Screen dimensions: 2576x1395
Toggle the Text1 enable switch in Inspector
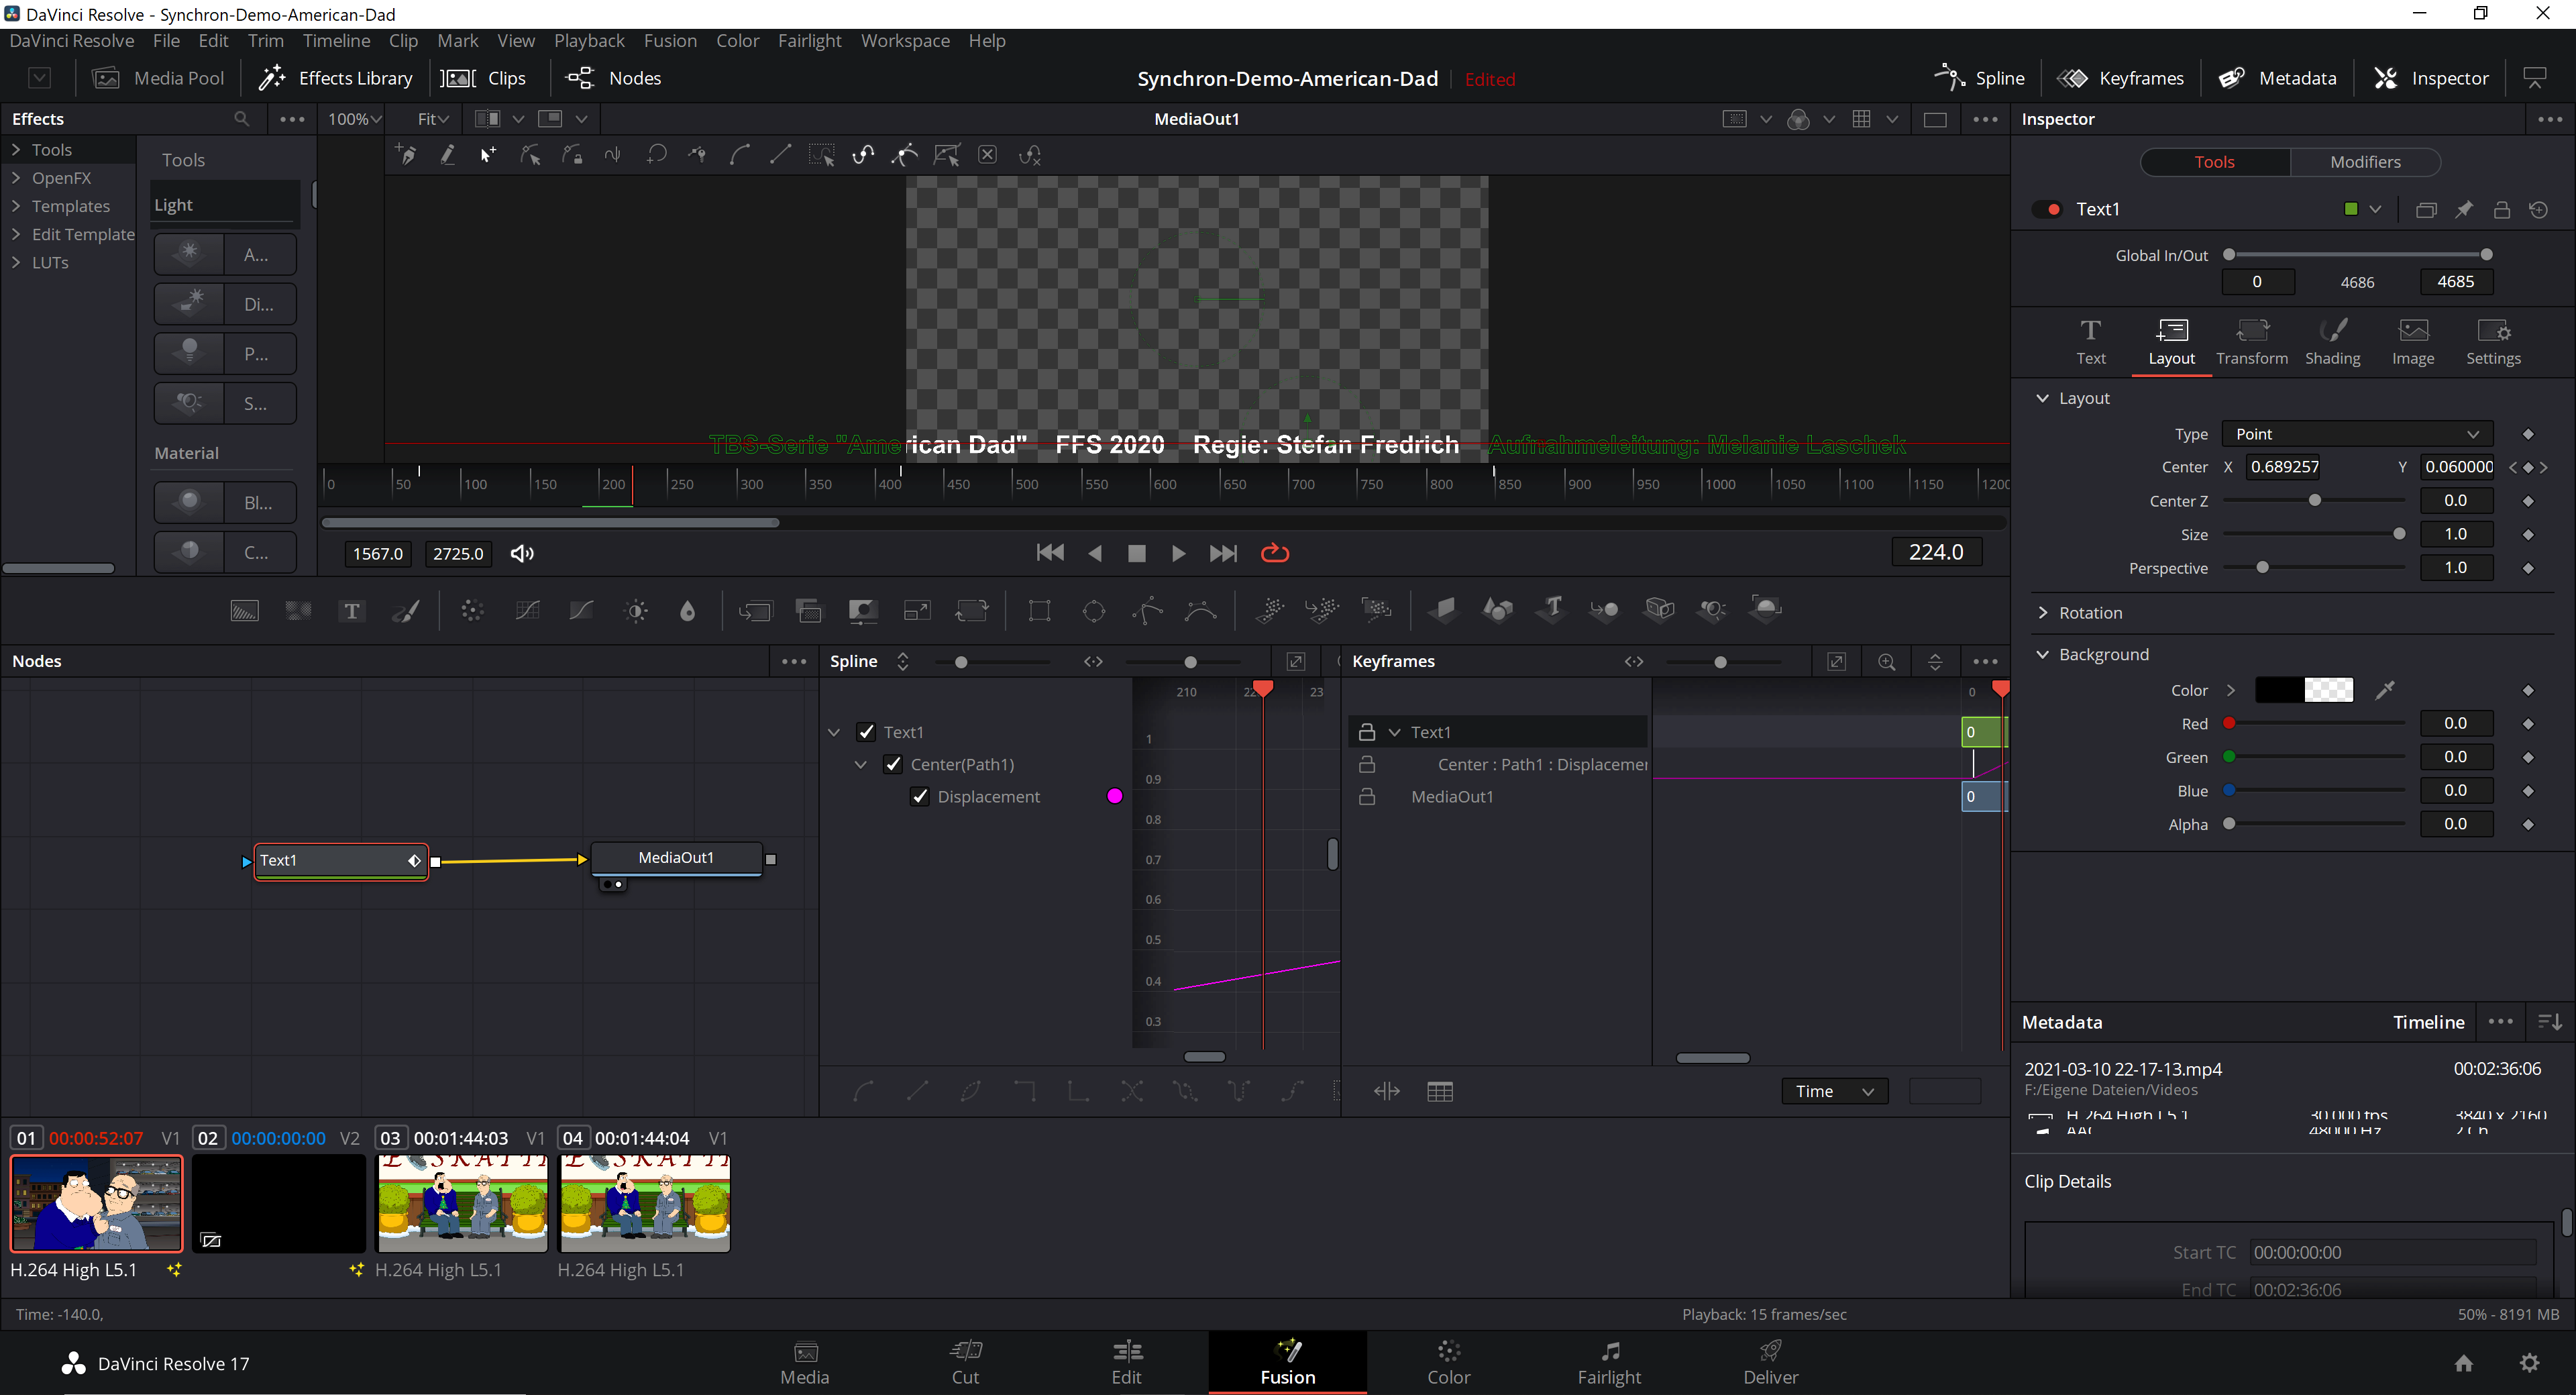[x=2046, y=209]
